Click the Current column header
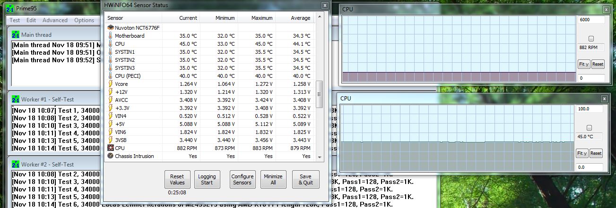Image resolution: width=616 pixels, height=208 pixels. click(x=181, y=18)
